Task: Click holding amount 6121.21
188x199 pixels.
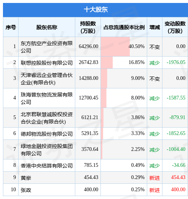Action: click(90, 117)
